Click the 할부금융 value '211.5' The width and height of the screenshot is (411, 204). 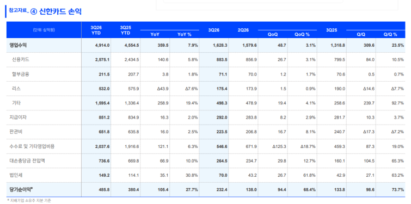105,75
